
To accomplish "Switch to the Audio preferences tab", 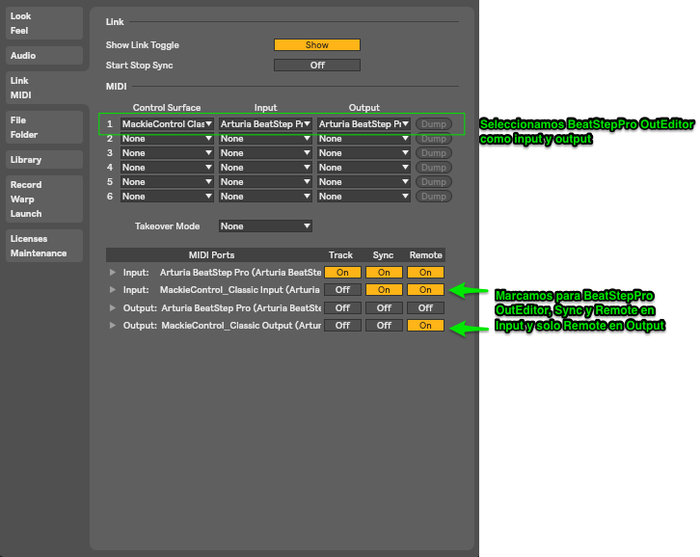I will 44,56.
